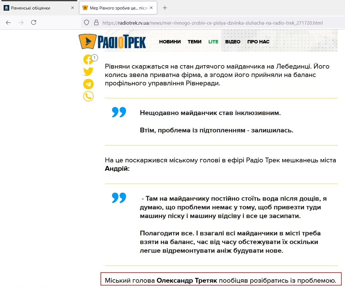
Task: Open the НОВИНИ menu section
Action: pyautogui.click(x=170, y=42)
